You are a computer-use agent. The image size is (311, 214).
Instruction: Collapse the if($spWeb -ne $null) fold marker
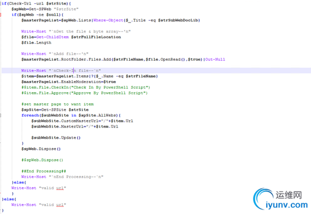coord(1,15)
